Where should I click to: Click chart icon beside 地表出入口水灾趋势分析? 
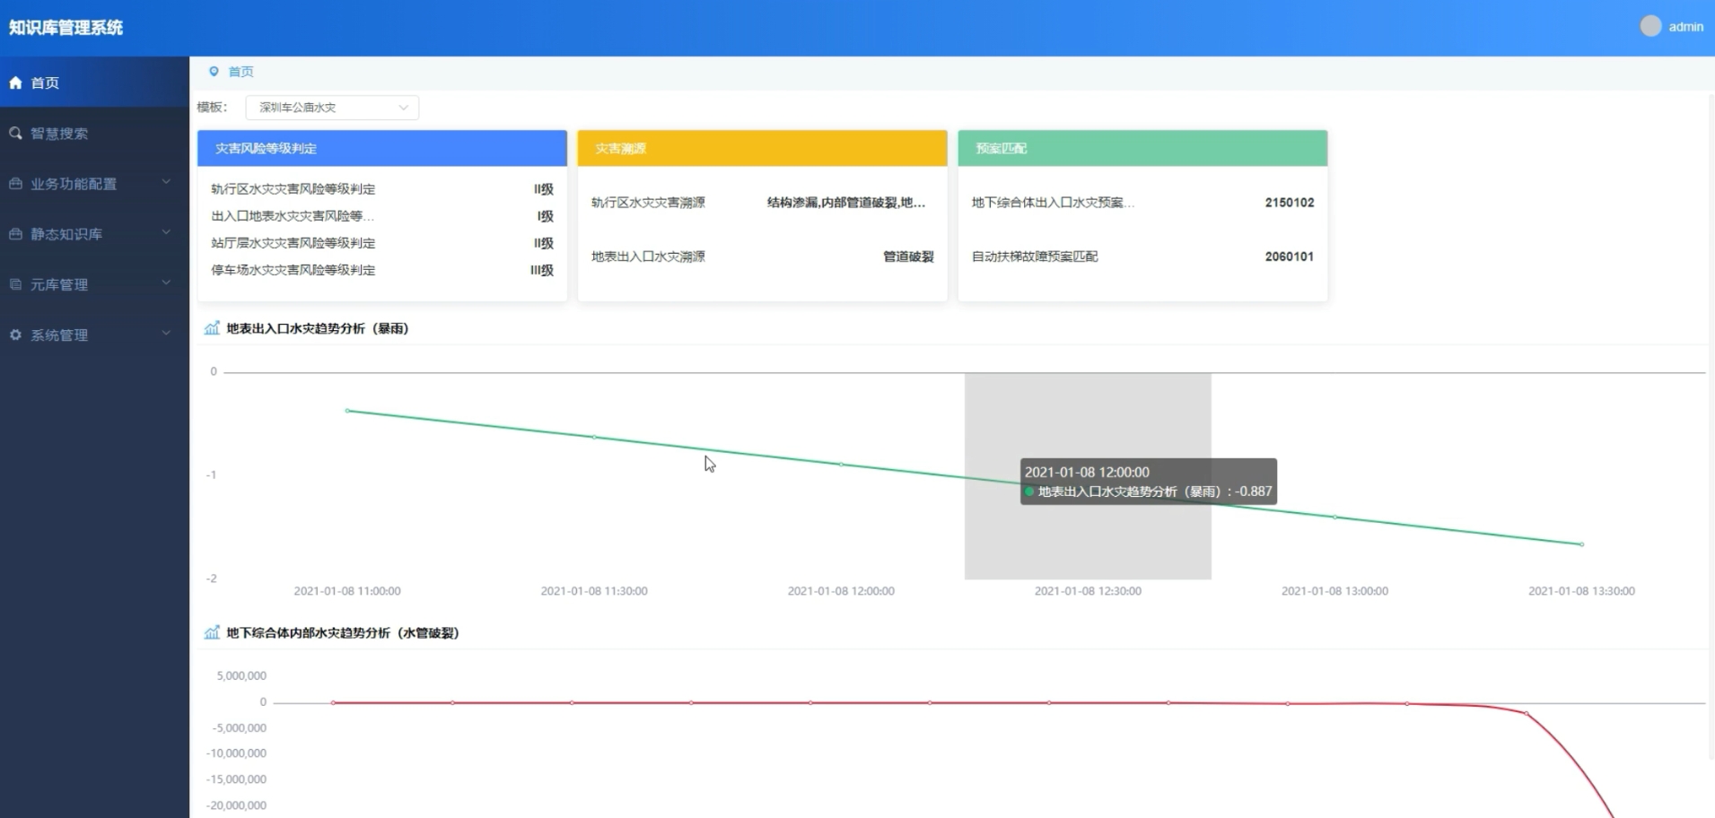(212, 328)
